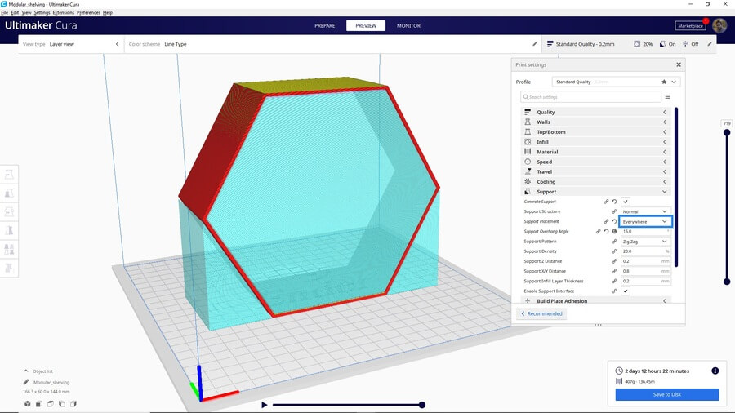Open the Preferences menu

click(88, 12)
